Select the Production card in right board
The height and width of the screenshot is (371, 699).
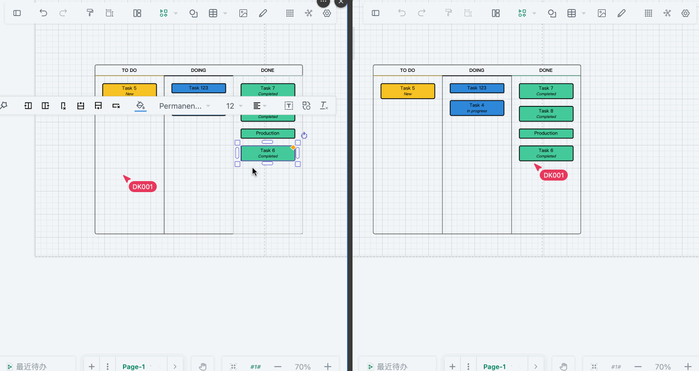pyautogui.click(x=546, y=133)
